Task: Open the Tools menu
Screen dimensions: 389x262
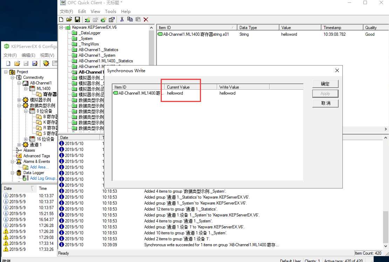Action: (110, 12)
